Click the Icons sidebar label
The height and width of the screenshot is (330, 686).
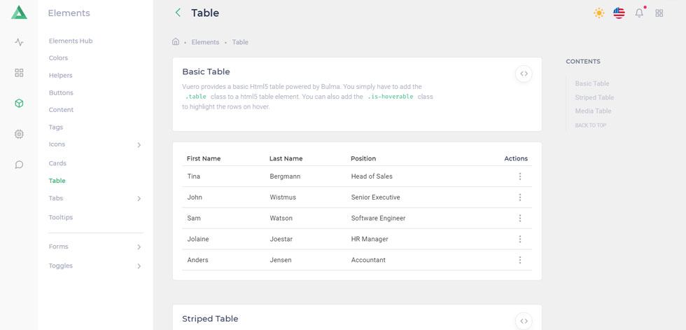pyautogui.click(x=57, y=144)
